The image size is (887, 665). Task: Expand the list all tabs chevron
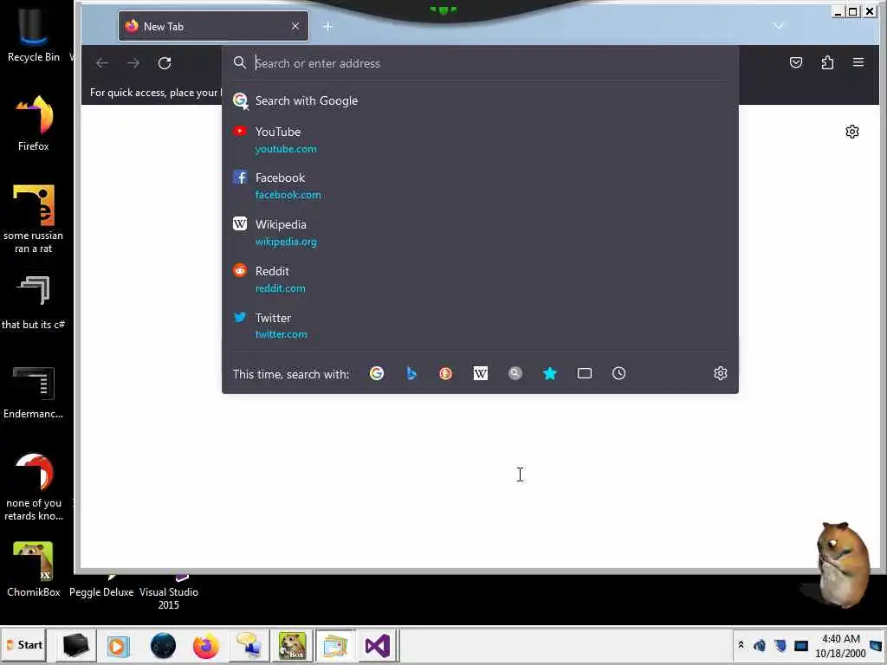tap(779, 26)
